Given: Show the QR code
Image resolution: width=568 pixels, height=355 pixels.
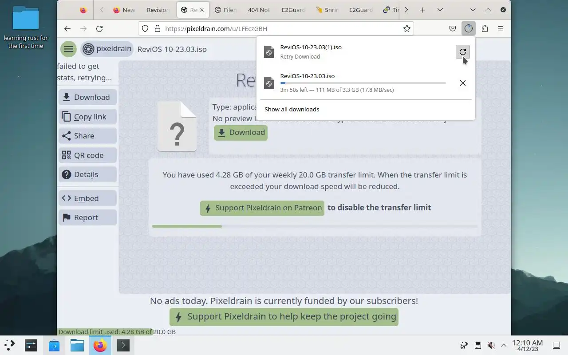Looking at the screenshot, I should pos(87,155).
